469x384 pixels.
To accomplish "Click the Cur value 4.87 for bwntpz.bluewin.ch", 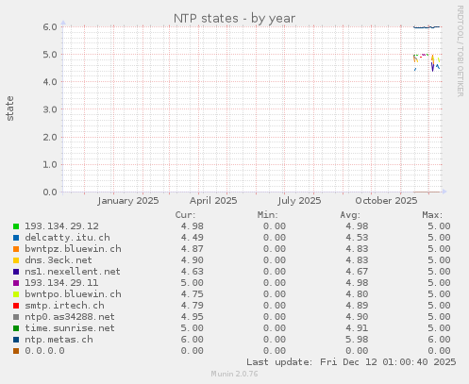I will tap(192, 249).
